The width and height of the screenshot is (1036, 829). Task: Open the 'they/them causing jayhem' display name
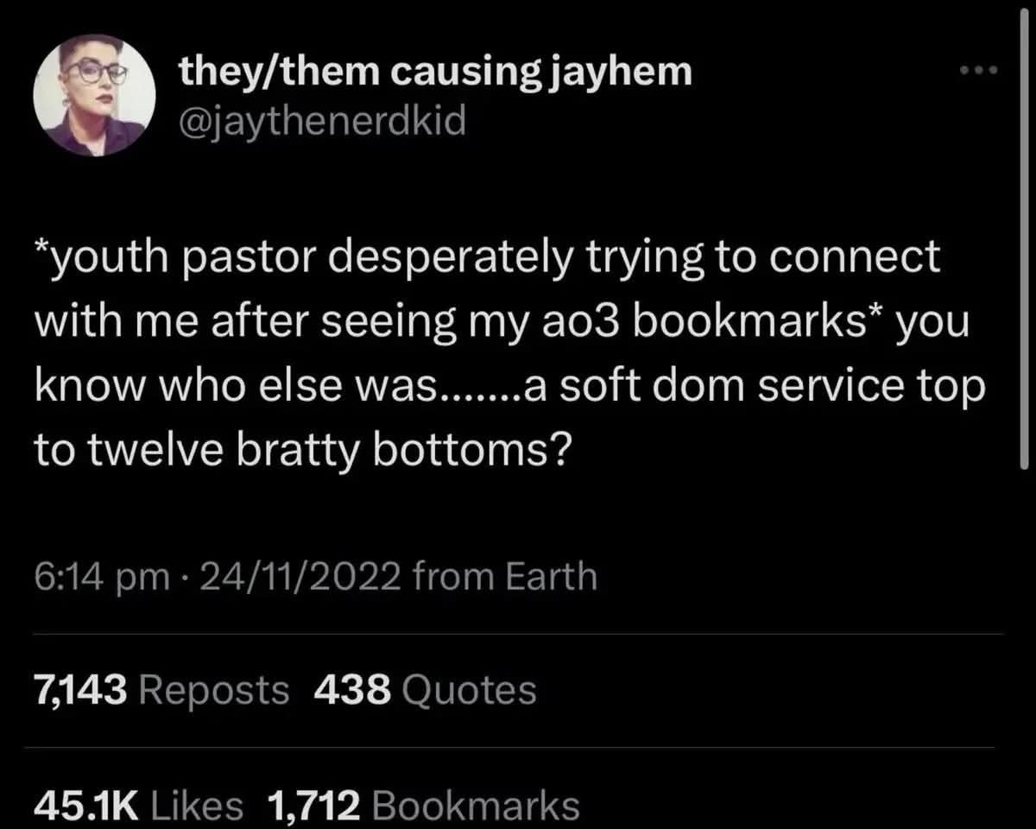(435, 72)
